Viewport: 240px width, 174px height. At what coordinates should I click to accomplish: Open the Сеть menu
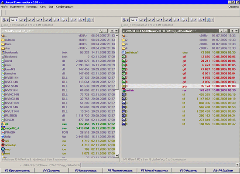pyautogui.click(x=43, y=7)
